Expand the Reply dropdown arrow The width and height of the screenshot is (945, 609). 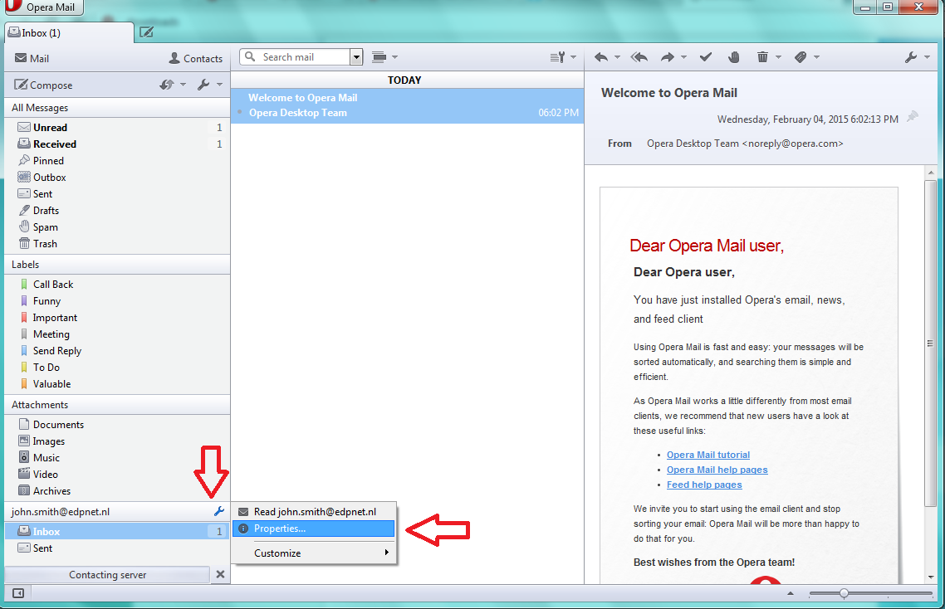(617, 57)
